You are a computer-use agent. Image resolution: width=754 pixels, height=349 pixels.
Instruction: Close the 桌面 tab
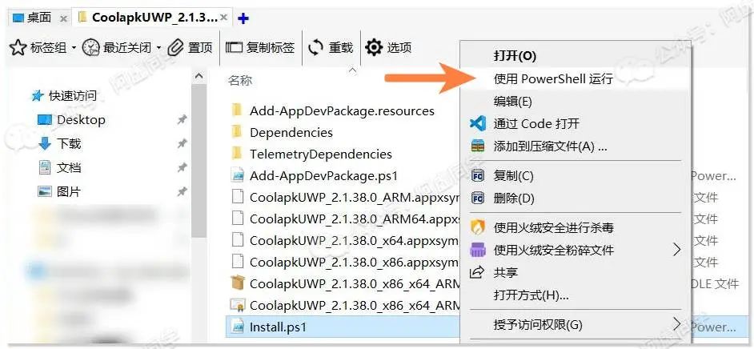pos(63,18)
